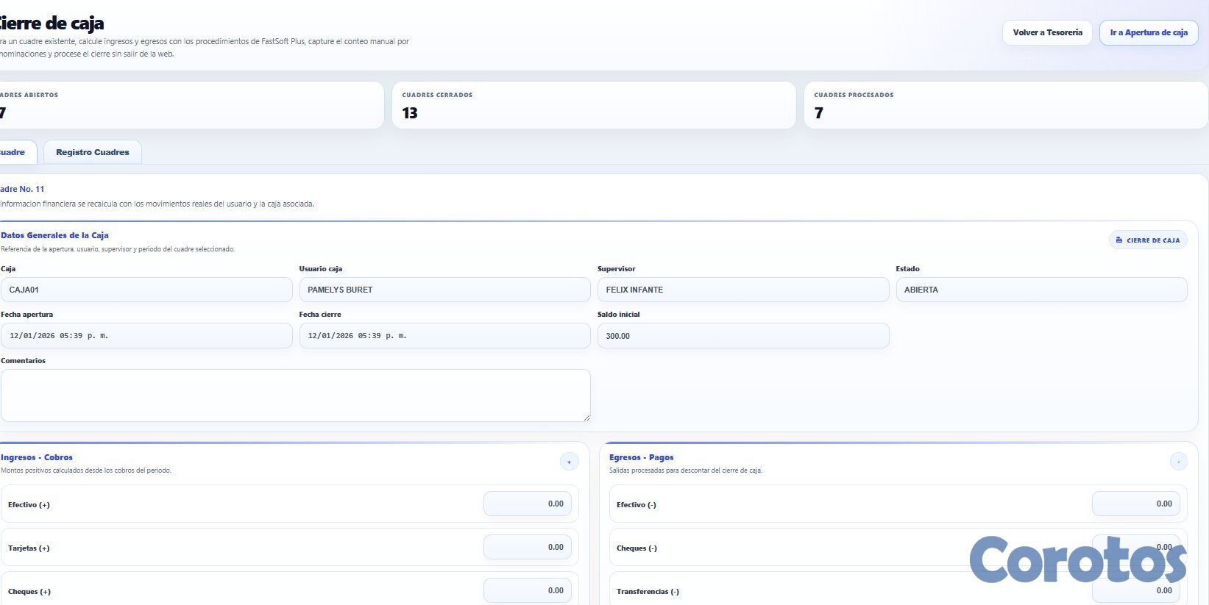The image size is (1209, 605).
Task: Select the Usuario caja field
Action: click(x=444, y=290)
